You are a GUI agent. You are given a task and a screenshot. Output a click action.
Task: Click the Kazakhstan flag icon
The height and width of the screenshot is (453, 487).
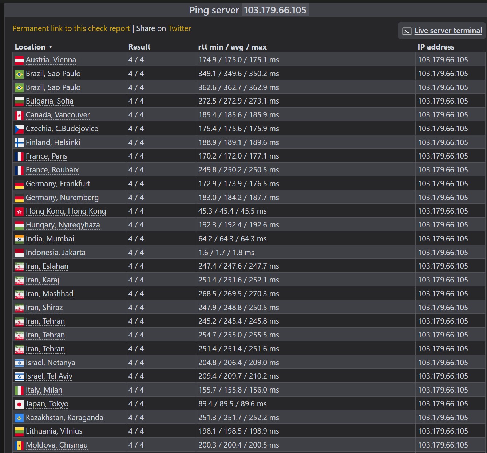[x=19, y=418]
